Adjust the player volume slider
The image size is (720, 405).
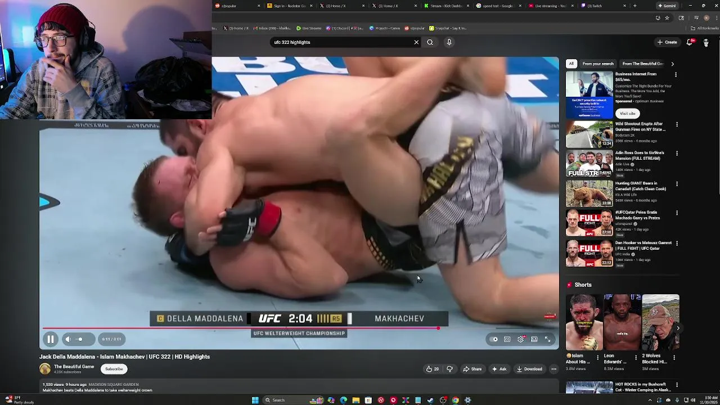81,339
